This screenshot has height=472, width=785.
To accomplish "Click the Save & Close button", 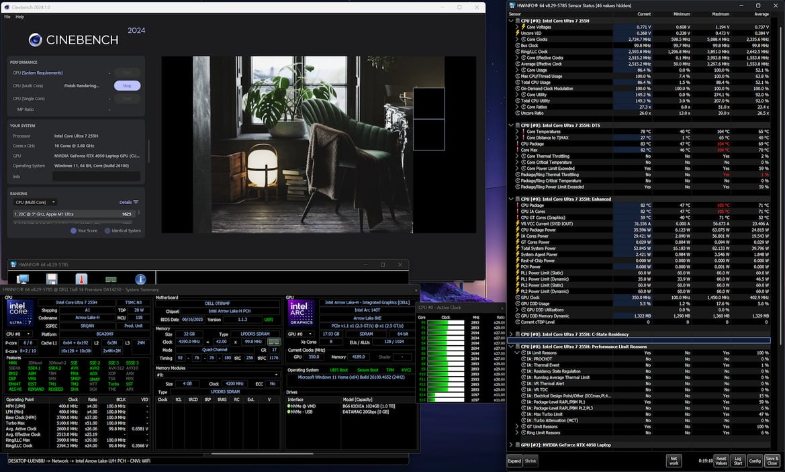I will (772, 461).
